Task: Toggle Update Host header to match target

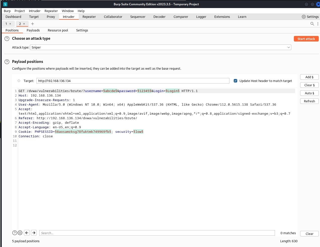Action: click(235, 81)
